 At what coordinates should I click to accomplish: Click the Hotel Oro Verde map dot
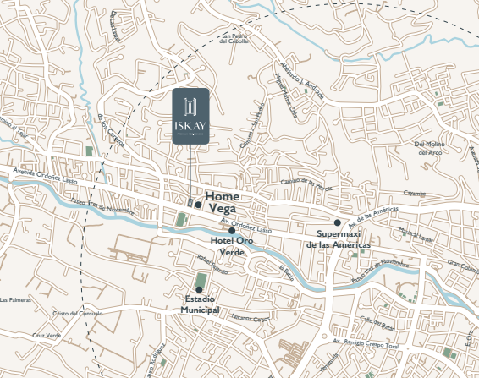click(x=232, y=231)
